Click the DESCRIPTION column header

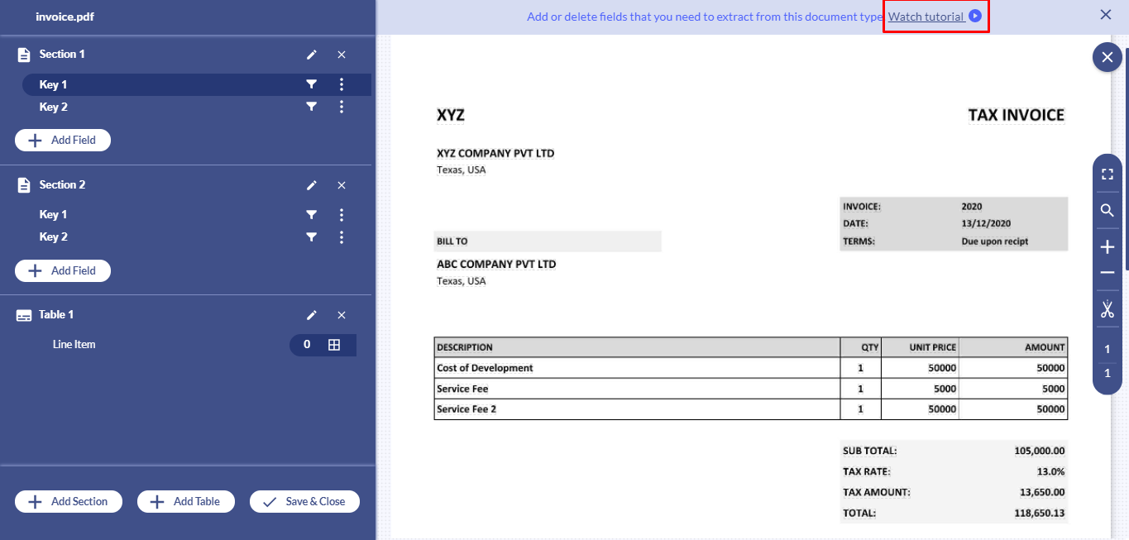[465, 347]
